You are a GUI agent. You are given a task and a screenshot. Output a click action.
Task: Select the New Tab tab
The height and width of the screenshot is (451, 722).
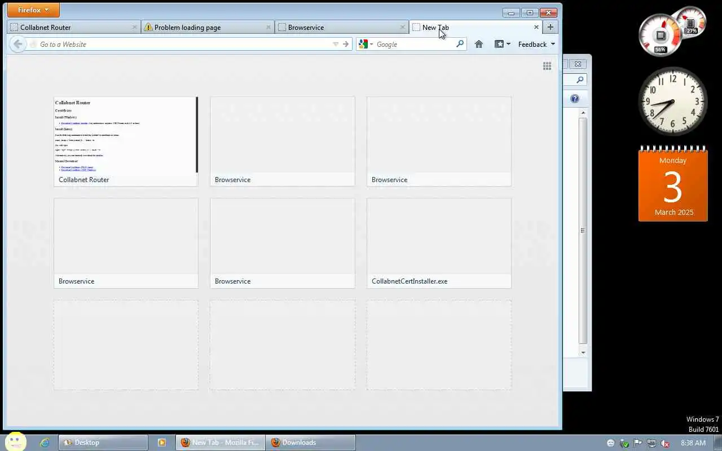tap(475, 27)
